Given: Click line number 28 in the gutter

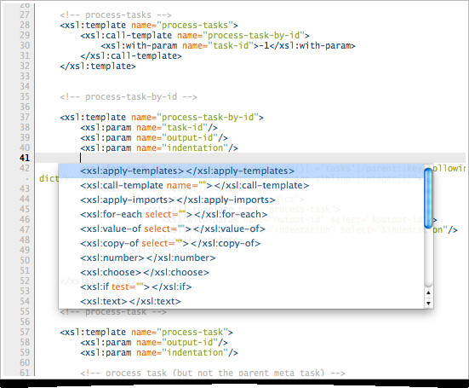Looking at the screenshot, I should pyautogui.click(x=25, y=25).
